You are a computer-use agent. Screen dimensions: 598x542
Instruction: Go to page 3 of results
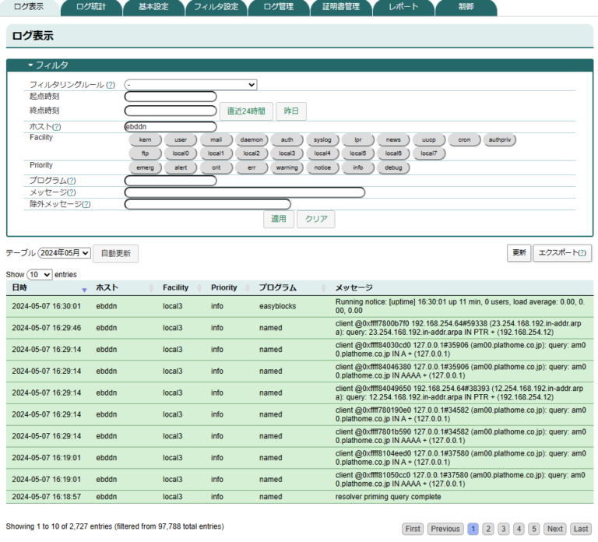tap(503, 529)
